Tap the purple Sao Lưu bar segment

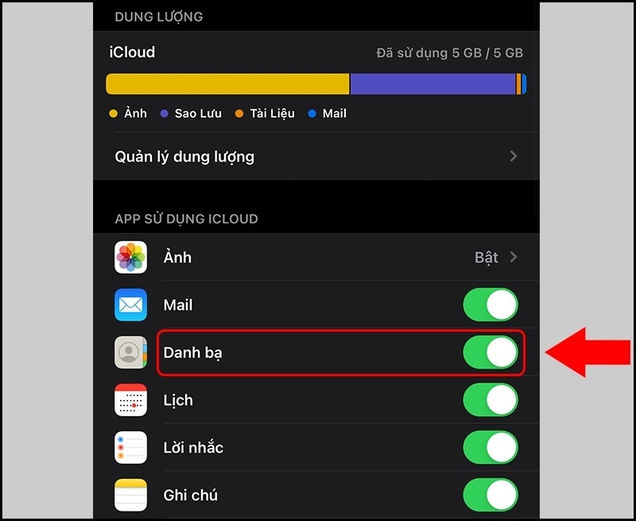pyautogui.click(x=432, y=84)
